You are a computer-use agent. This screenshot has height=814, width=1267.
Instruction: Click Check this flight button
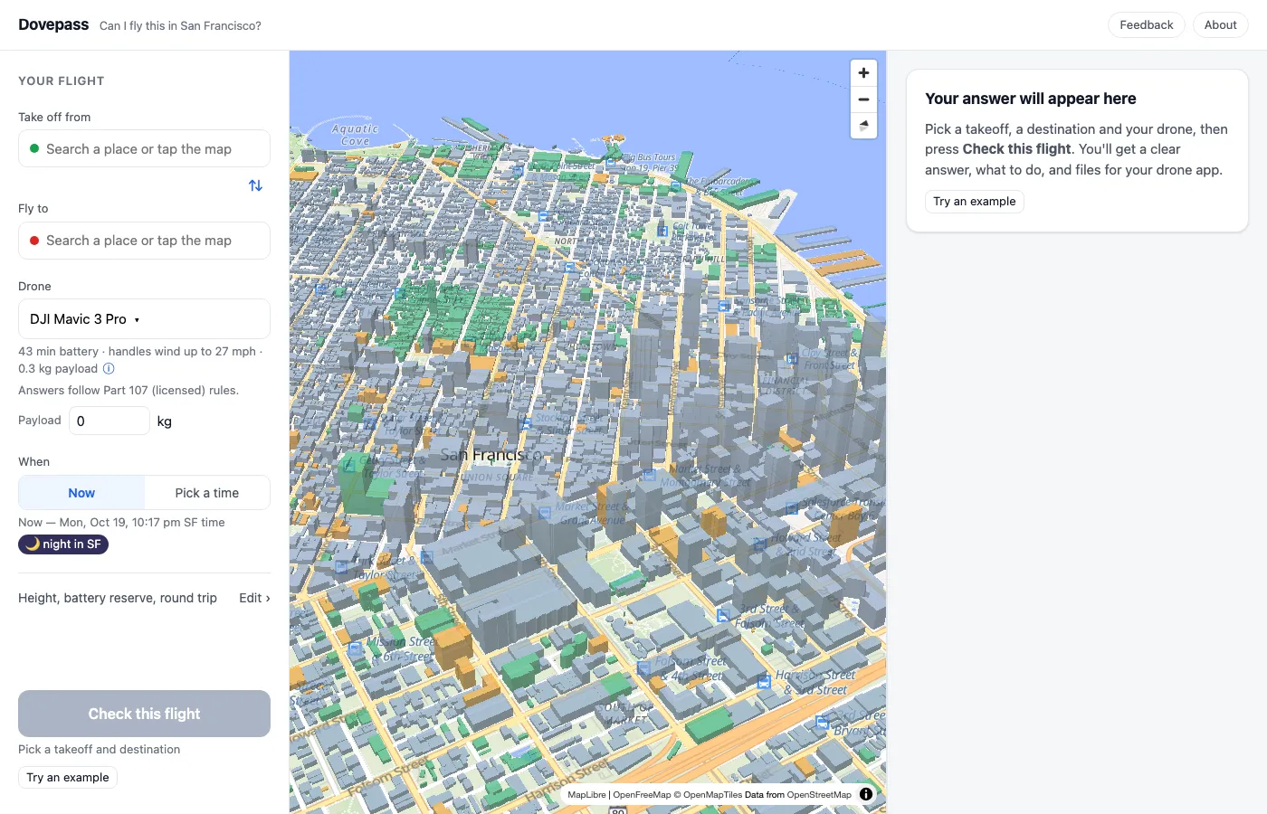(x=144, y=714)
